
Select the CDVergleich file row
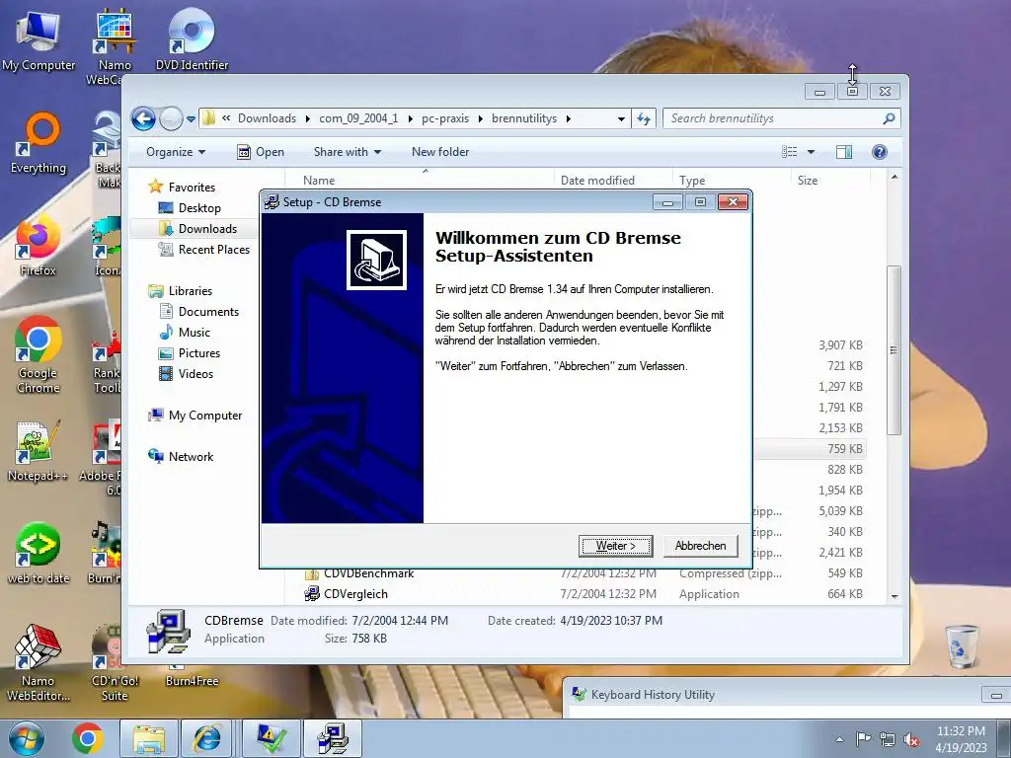(583, 594)
